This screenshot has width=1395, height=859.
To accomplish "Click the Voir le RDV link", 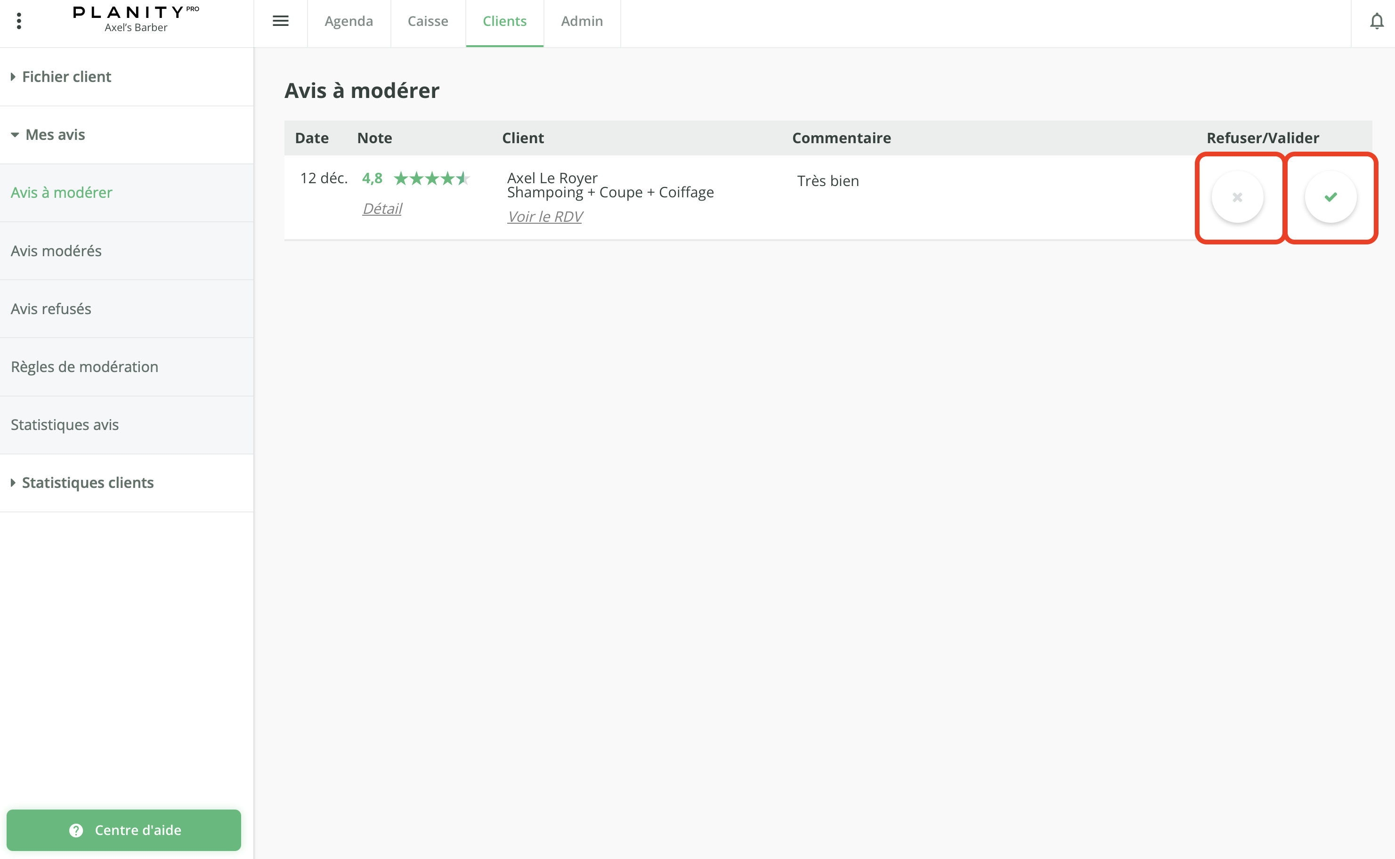I will (544, 217).
